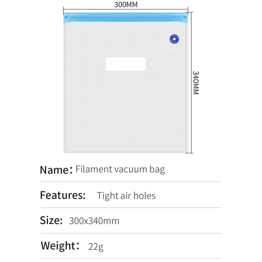Click the white label box on bag
Viewport: 262px width, 262px height.
126,64
